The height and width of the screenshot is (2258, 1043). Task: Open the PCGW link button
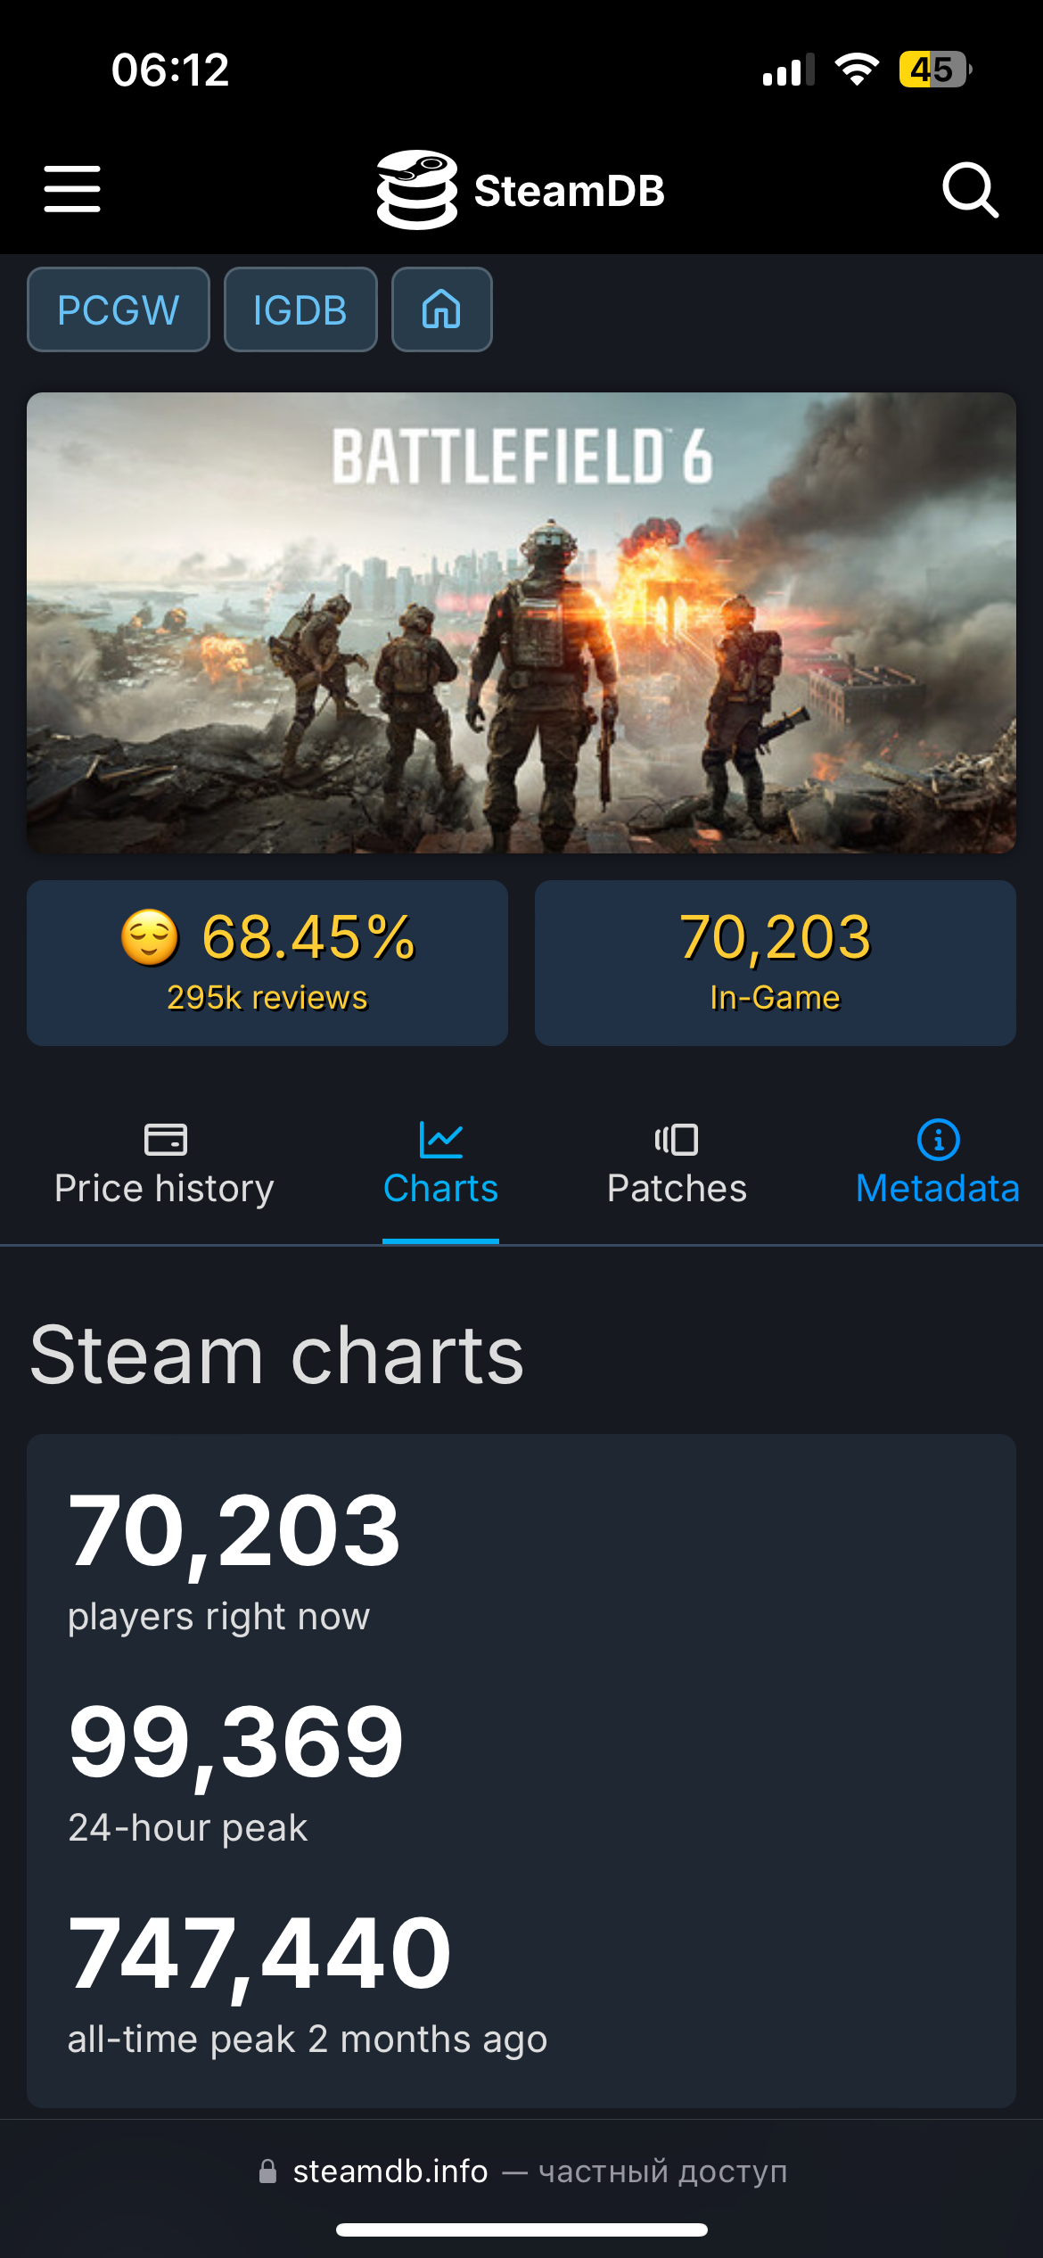[119, 310]
